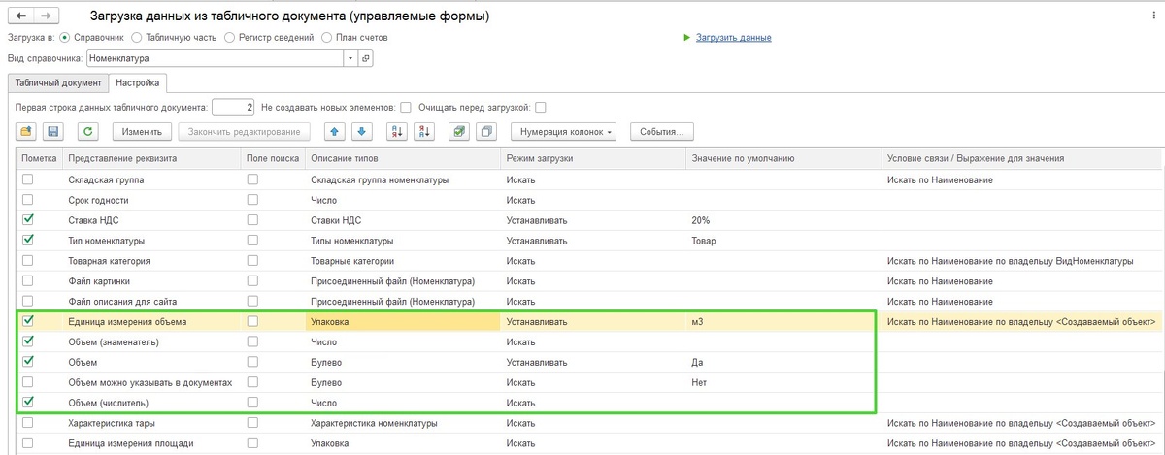Move row down with blue arrow
The image size is (1165, 455).
(x=361, y=131)
